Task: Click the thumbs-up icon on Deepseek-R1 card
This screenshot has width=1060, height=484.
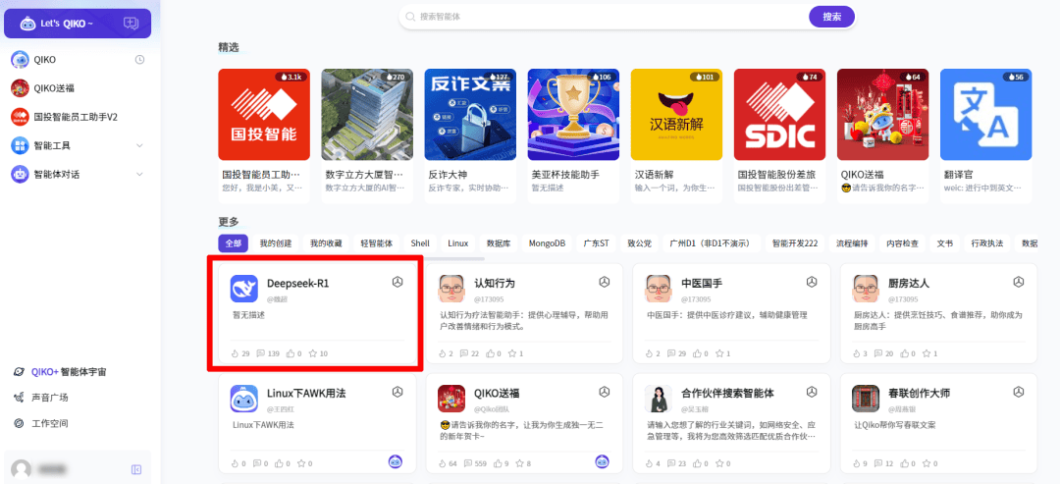Action: point(290,353)
